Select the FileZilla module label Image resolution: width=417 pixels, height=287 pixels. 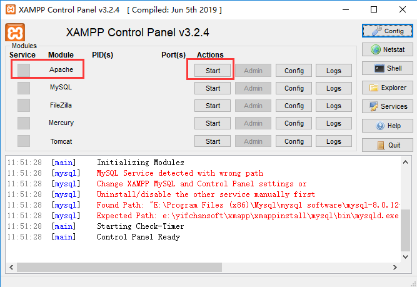click(61, 105)
